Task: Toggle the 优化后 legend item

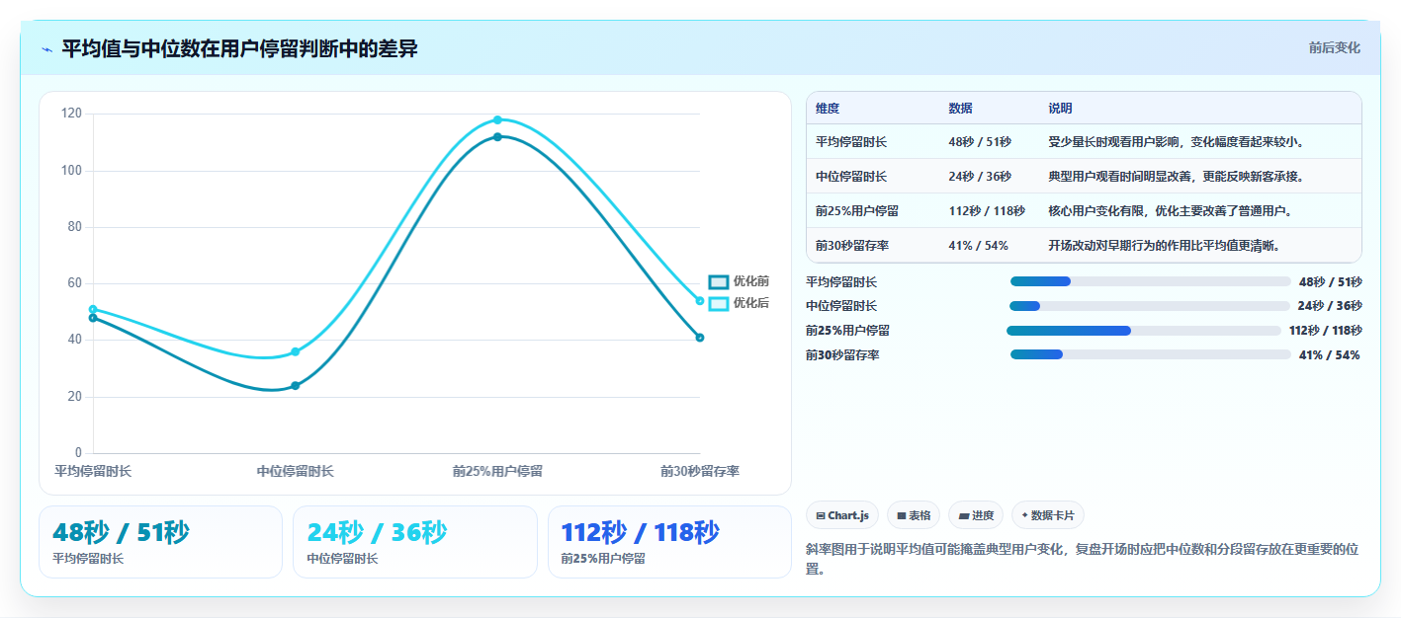Action: pyautogui.click(x=740, y=303)
